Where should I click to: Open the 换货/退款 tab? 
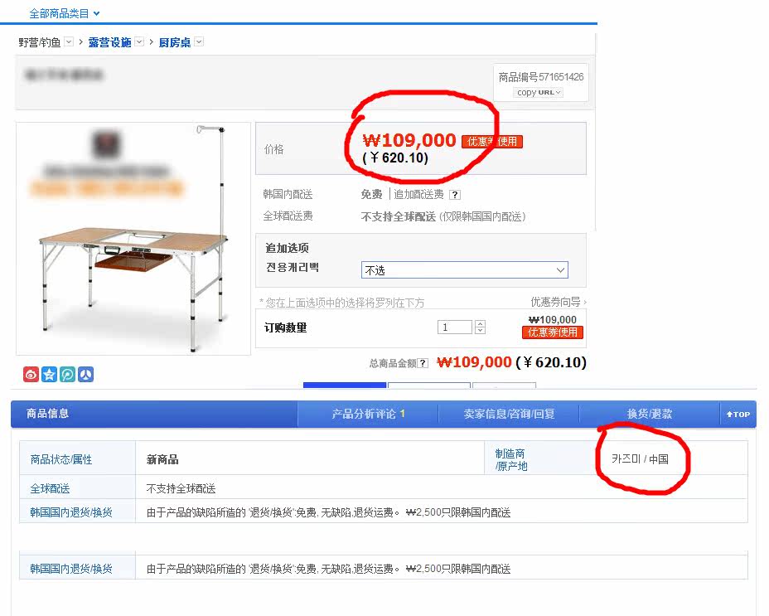pos(650,414)
